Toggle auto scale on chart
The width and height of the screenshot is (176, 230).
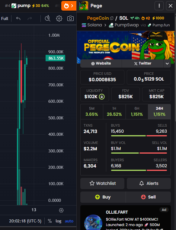click(x=69, y=221)
